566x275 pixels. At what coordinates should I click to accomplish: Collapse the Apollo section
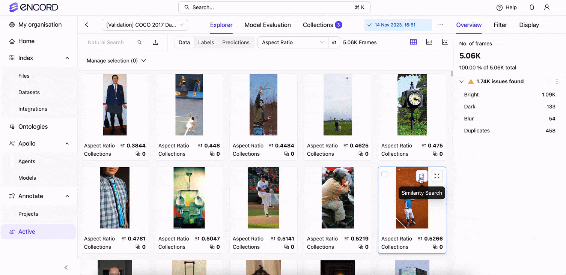pos(67,144)
